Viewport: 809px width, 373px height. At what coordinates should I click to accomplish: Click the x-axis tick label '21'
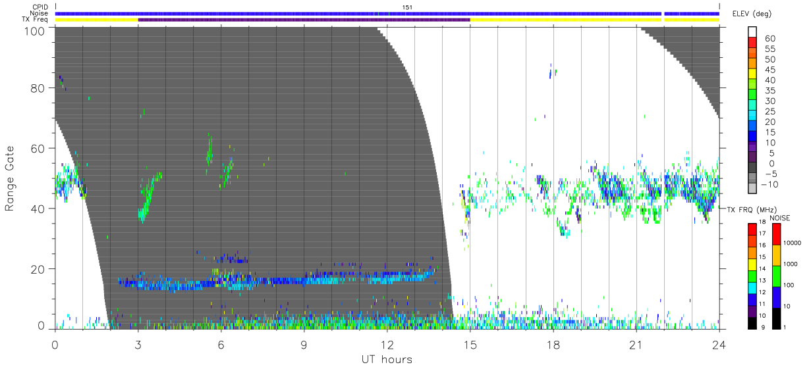pos(636,345)
